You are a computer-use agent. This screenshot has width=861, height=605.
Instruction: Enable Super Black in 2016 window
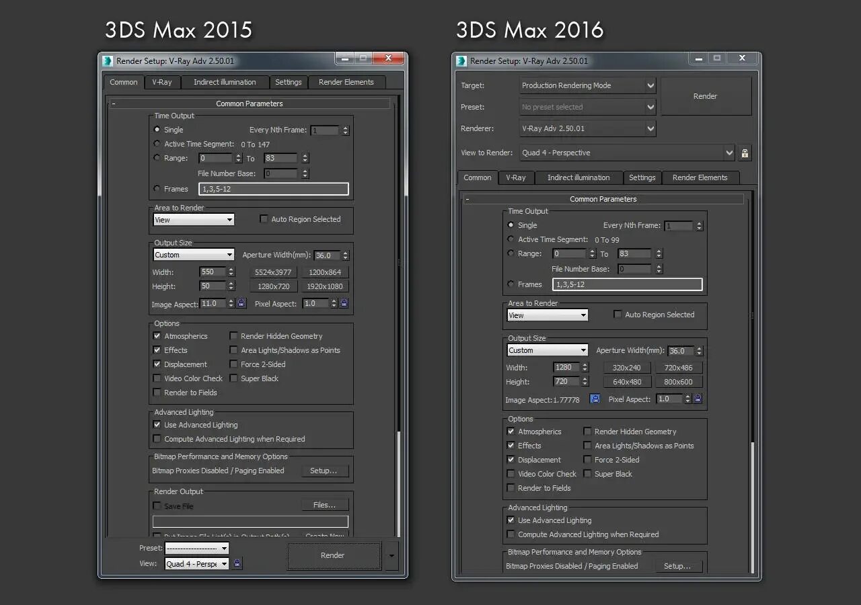588,474
